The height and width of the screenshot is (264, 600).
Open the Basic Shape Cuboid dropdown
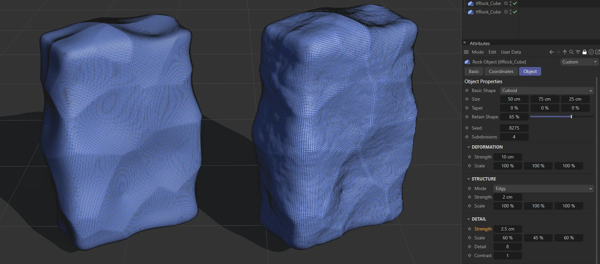pyautogui.click(x=547, y=90)
